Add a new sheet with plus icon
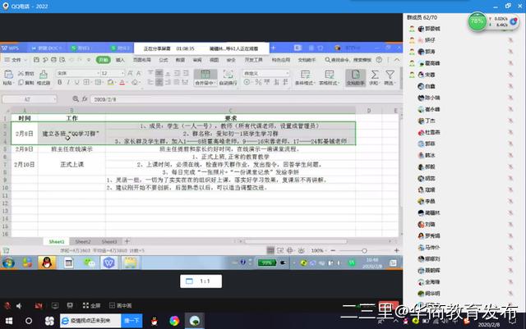Image resolution: width=526 pixels, height=329 pixels. tap(127, 241)
